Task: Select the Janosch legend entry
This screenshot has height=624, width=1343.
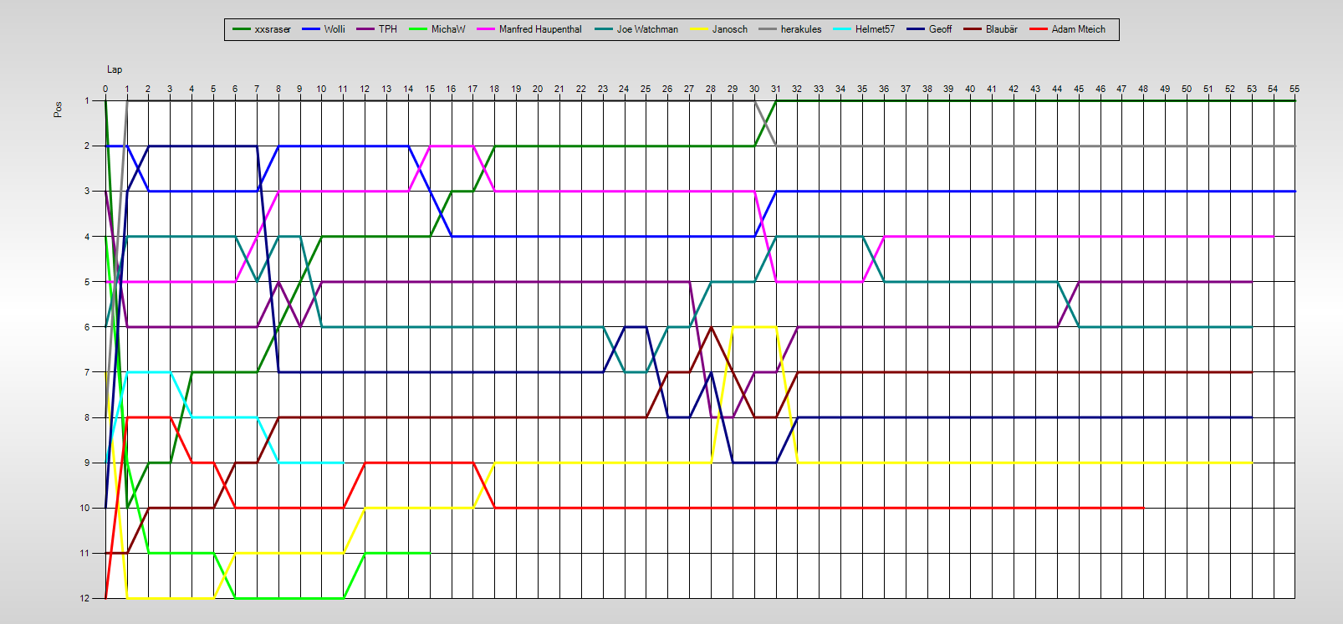Action: pos(719,29)
